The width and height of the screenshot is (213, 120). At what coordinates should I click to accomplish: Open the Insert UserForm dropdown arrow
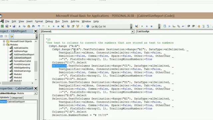pyautogui.click(x=10, y=26)
